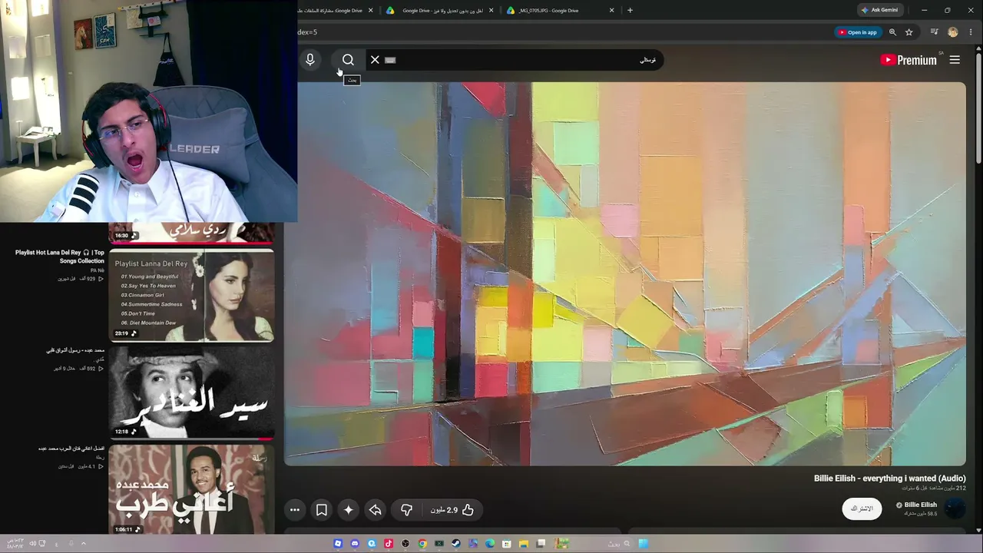Open Microsoft Edge from the taskbar
The width and height of the screenshot is (983, 553).
490,544
